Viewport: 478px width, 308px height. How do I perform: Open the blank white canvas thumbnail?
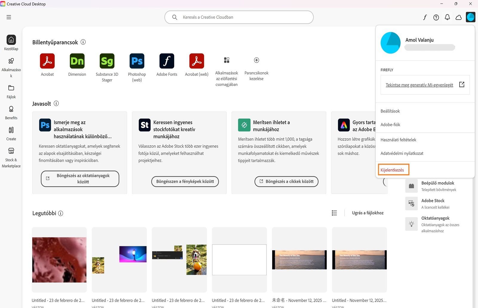[239, 260]
